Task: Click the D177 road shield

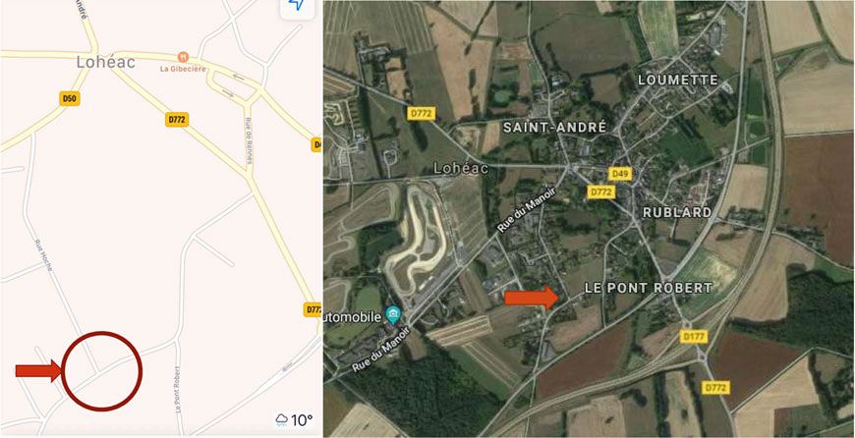Action: point(694,336)
